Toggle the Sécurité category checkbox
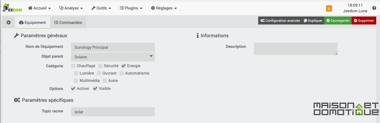 click(x=100, y=66)
